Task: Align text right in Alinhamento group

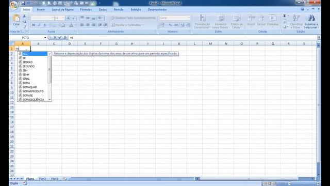Action: click(93, 25)
